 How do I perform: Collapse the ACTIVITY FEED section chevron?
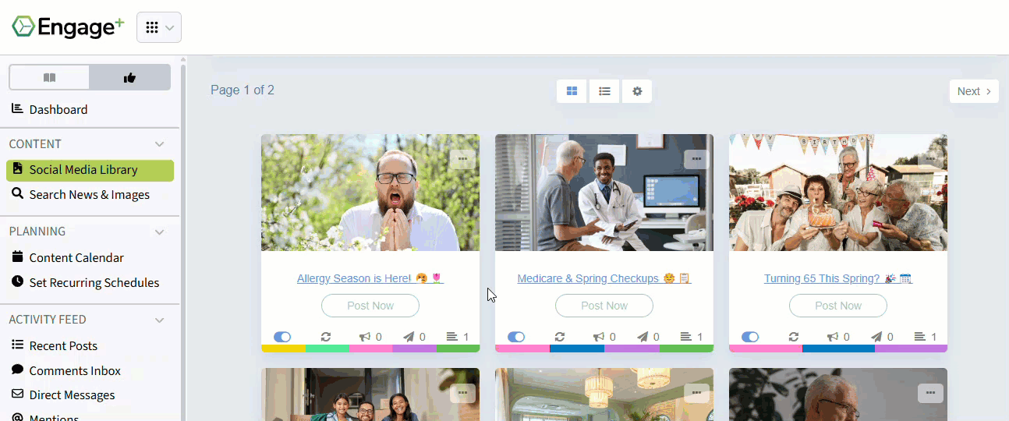pyautogui.click(x=160, y=320)
